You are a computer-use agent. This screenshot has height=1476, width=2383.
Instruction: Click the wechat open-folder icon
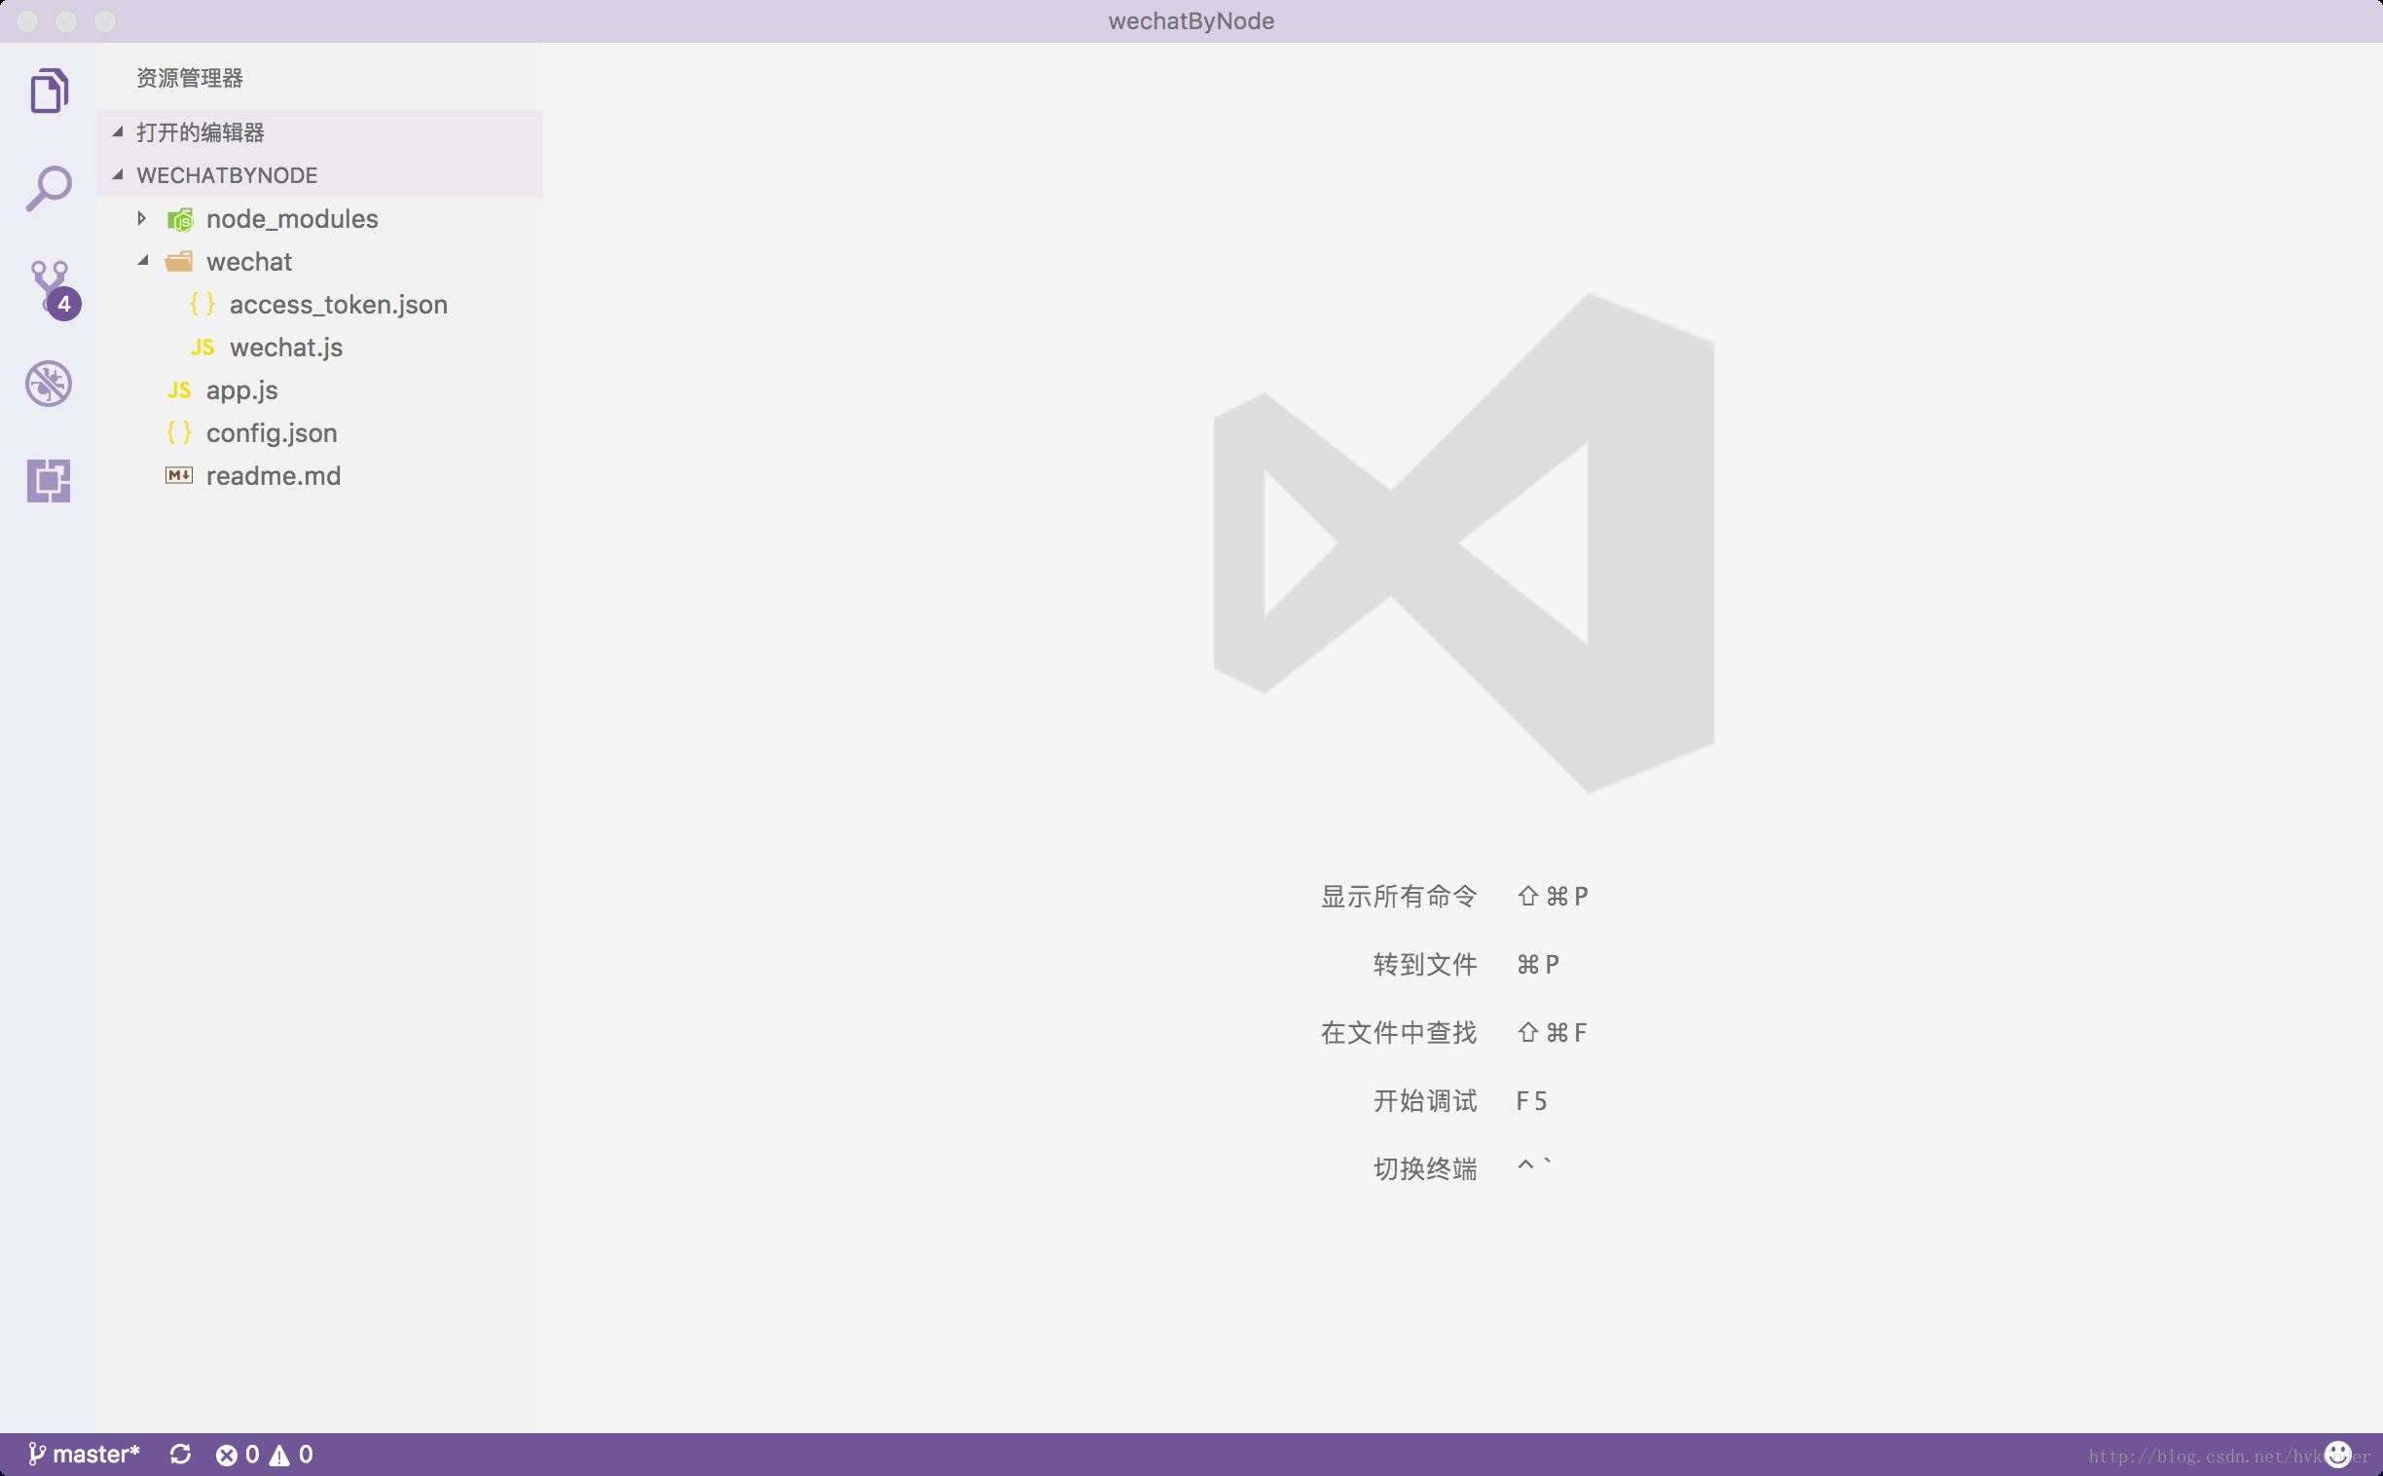click(x=179, y=262)
